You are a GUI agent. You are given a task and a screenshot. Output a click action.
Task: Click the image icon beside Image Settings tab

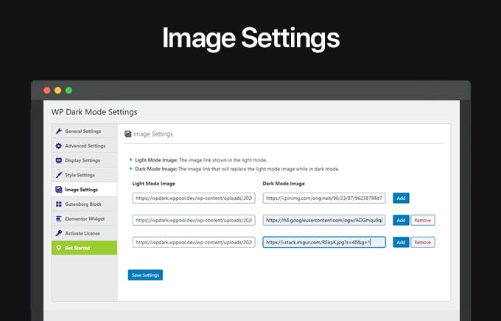point(59,190)
